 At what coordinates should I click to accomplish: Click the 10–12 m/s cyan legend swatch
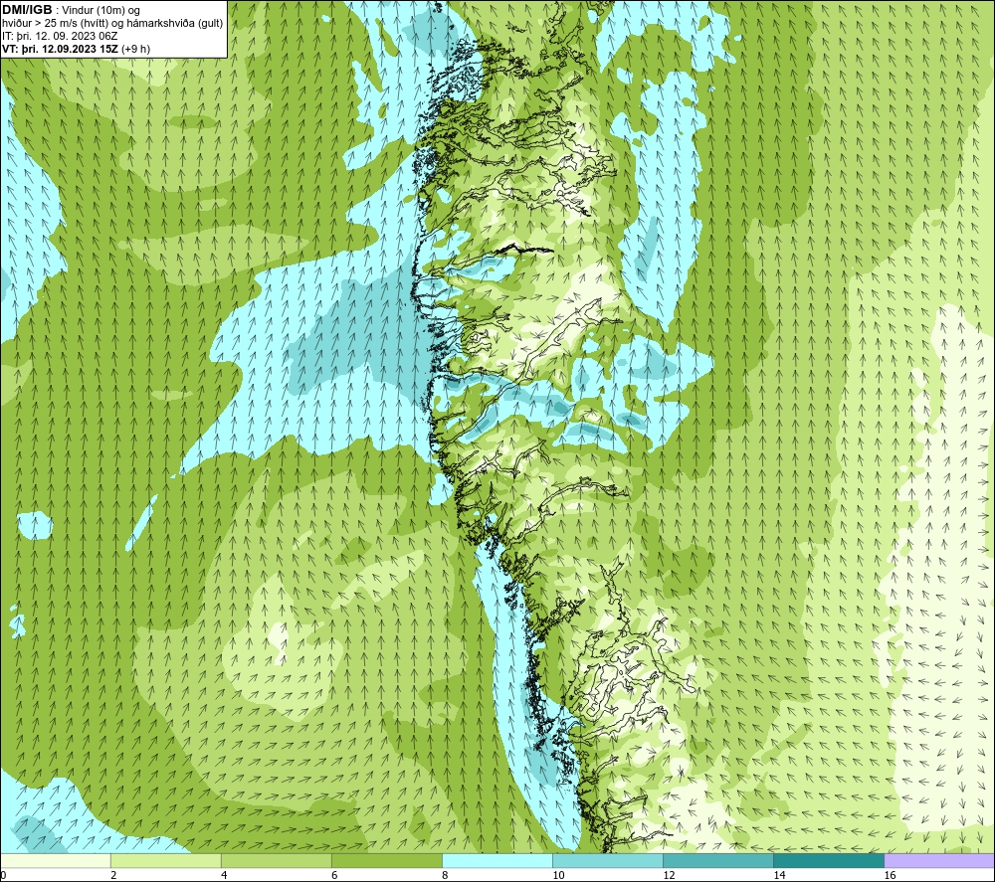pos(608,861)
